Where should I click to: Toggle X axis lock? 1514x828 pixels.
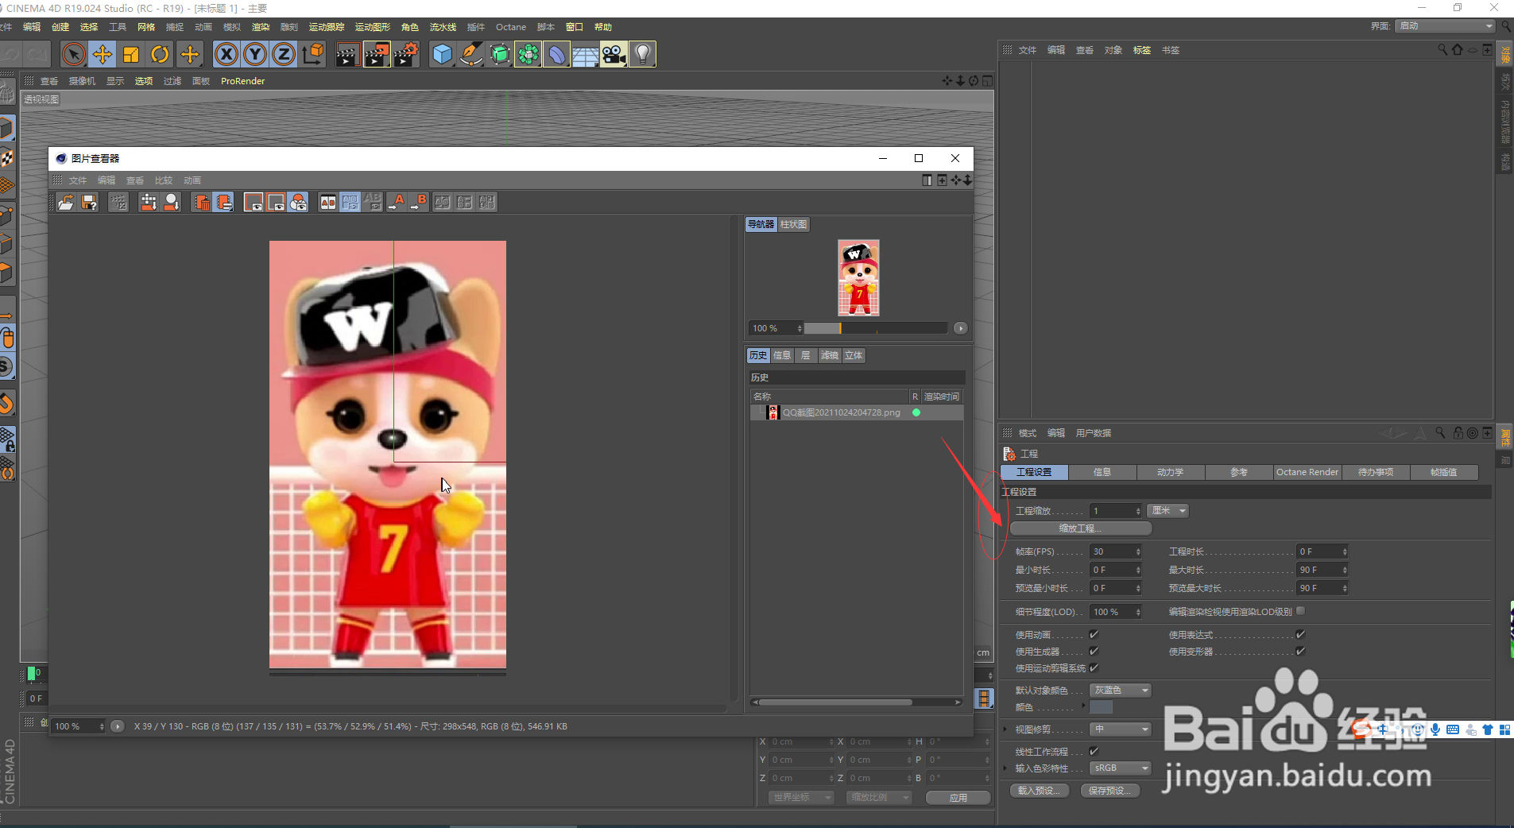tap(227, 54)
